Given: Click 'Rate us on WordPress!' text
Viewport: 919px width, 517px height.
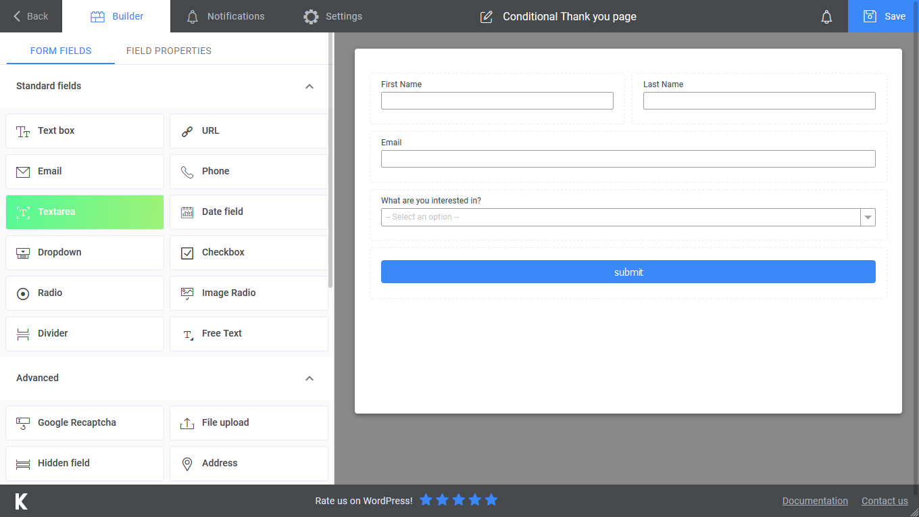Looking at the screenshot, I should 364,501.
